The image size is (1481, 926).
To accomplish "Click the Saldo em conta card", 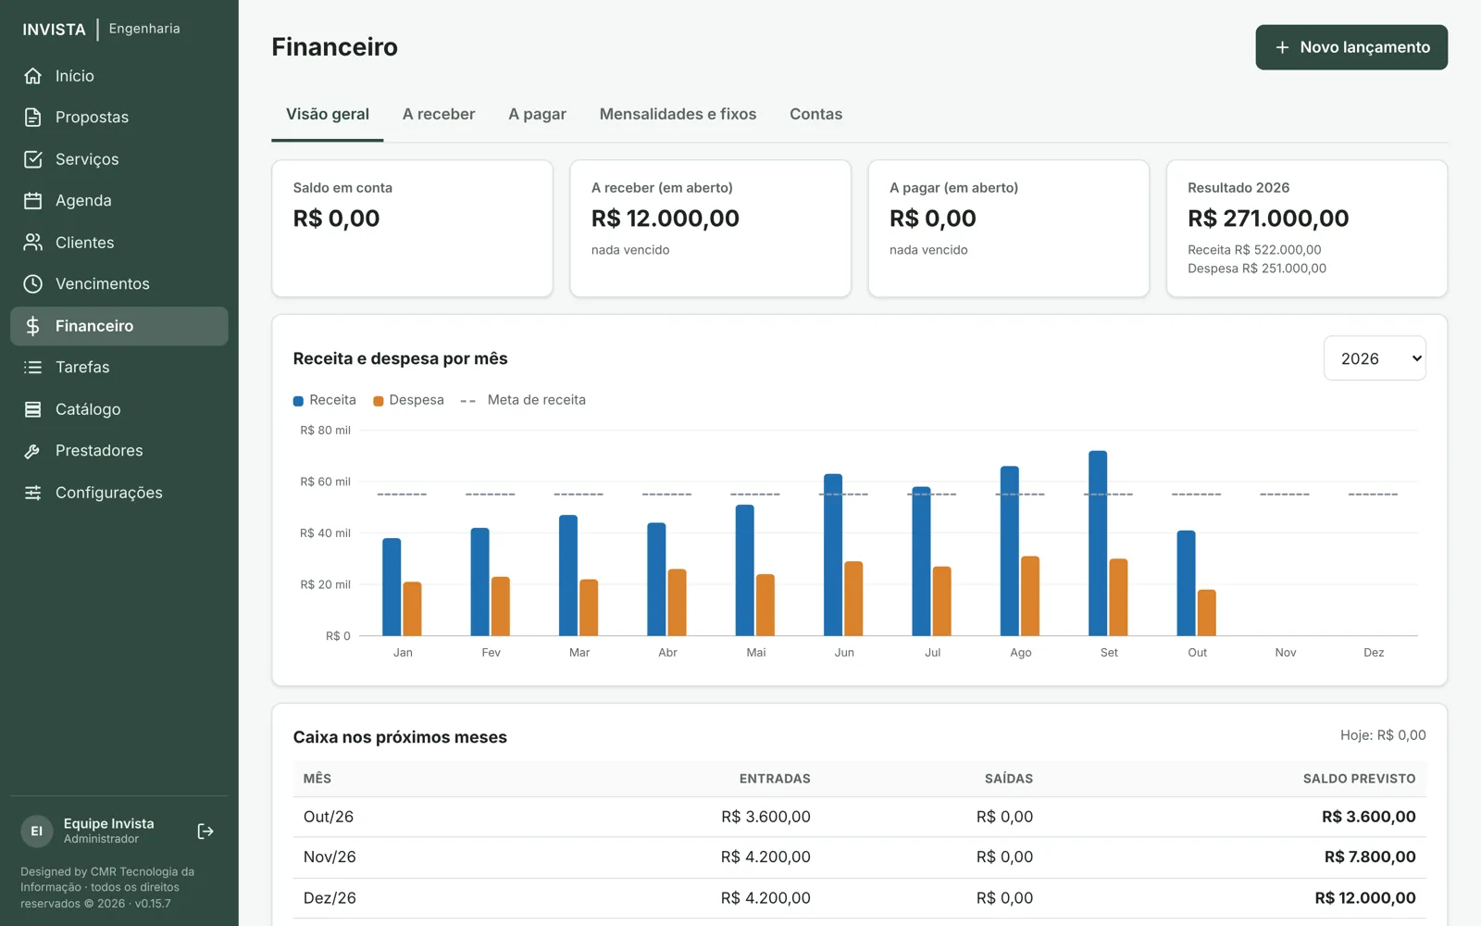I will pos(412,229).
